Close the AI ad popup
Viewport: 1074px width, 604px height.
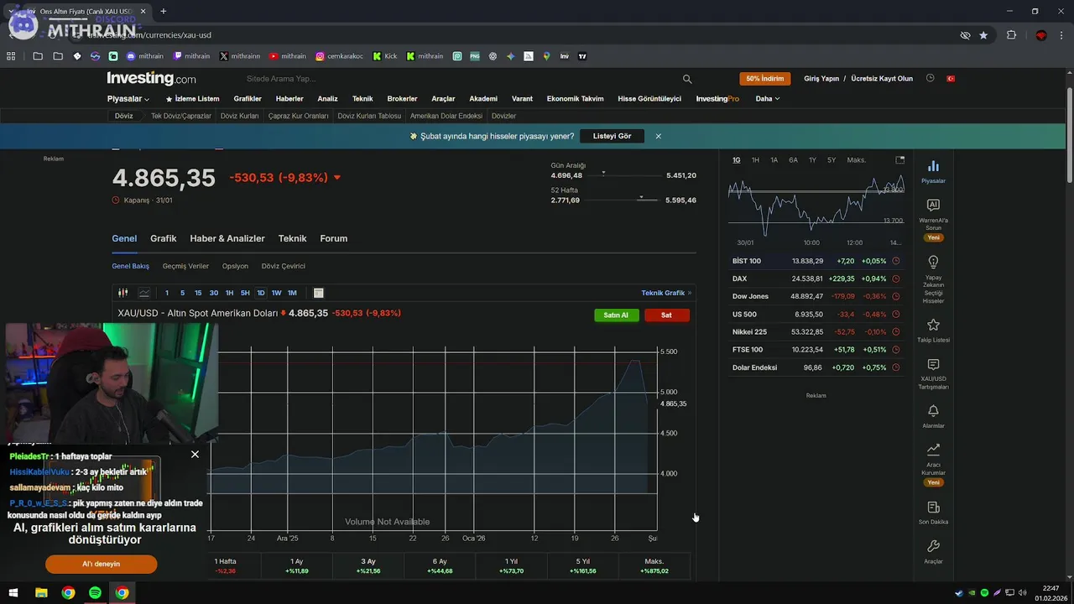tap(195, 454)
